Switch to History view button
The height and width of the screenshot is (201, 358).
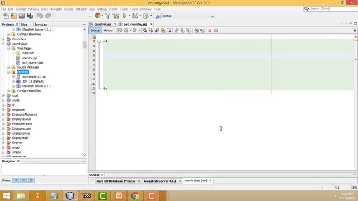pyautogui.click(x=108, y=30)
